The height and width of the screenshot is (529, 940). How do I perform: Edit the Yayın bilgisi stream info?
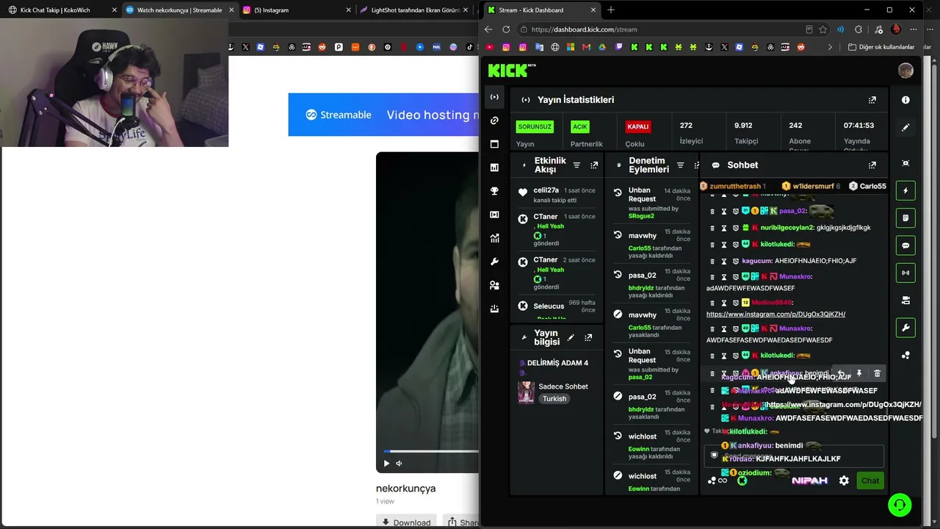tap(571, 337)
